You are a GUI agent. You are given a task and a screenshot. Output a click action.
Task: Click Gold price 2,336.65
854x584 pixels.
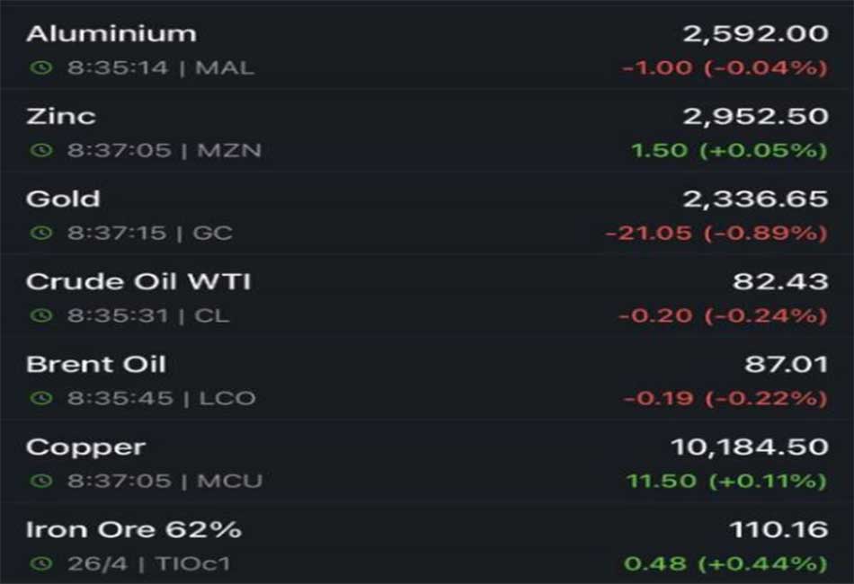click(755, 199)
